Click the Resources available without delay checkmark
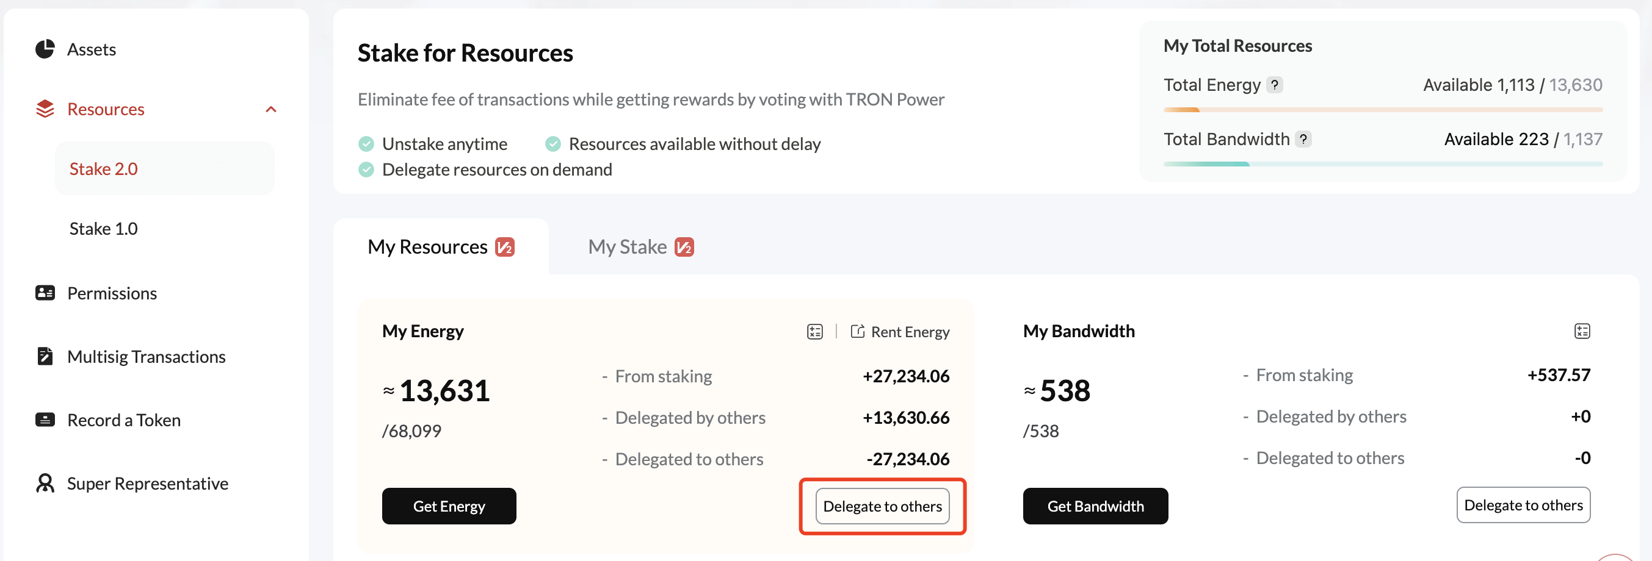The width and height of the screenshot is (1652, 561). (x=553, y=144)
